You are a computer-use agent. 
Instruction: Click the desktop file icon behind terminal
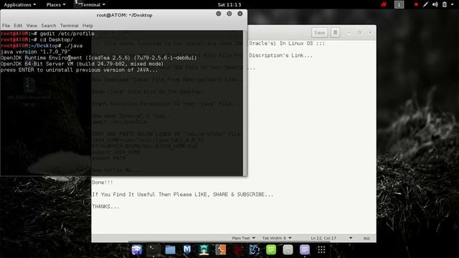[29, 91]
